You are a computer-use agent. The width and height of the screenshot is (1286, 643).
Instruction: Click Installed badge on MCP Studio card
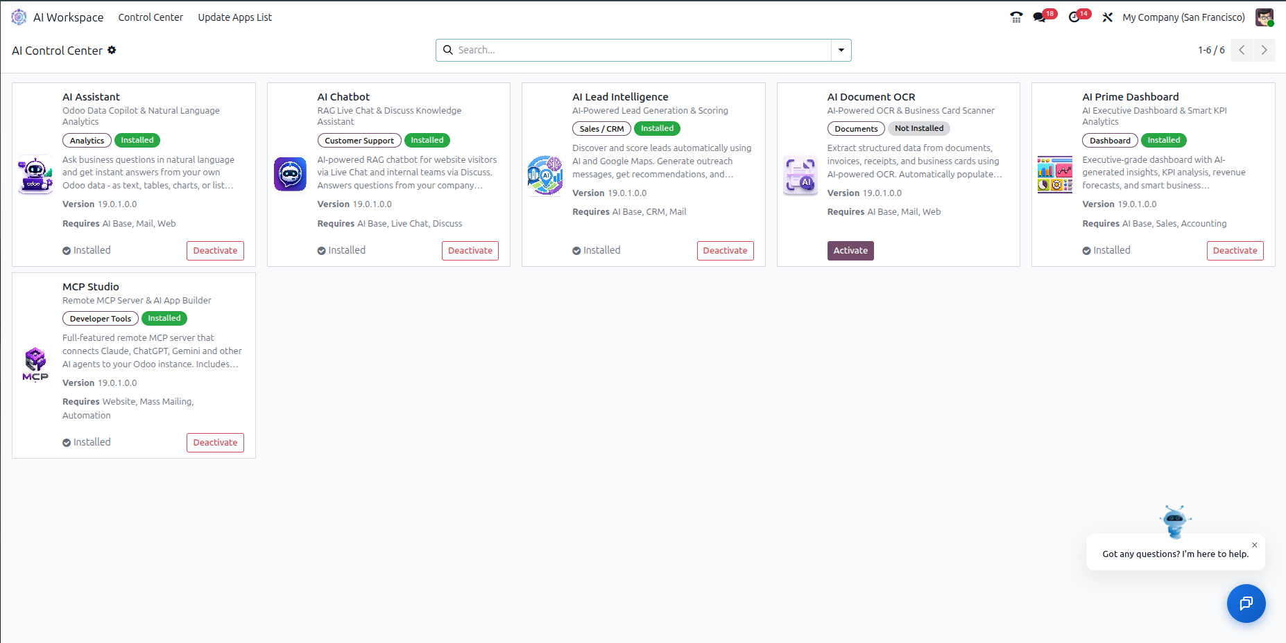pos(164,318)
